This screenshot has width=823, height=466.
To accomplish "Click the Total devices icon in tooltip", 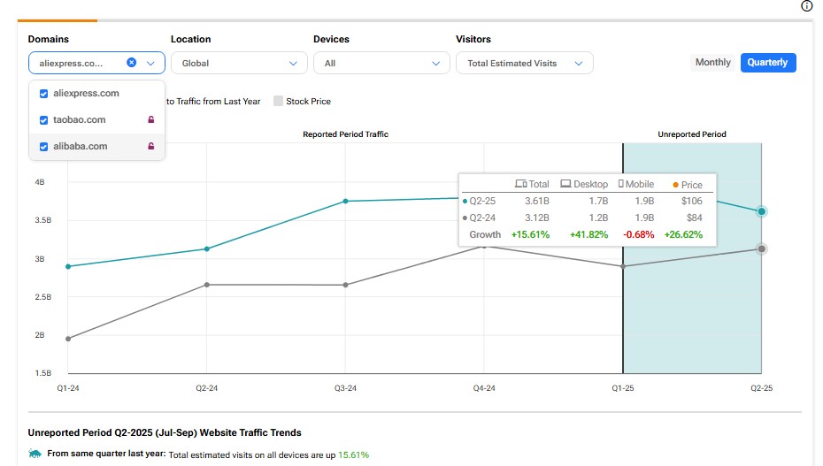I will [520, 184].
